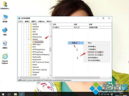Expand the MSDE tree node

29,24
